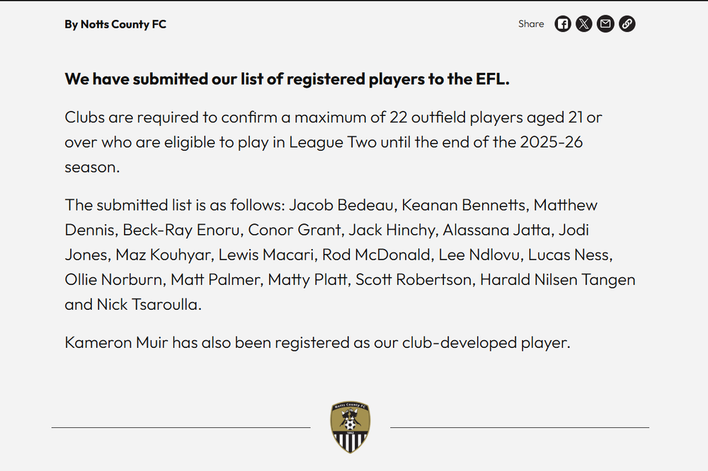Click the "The submitted list is as follows" text
708x471 pixels.
pyautogui.click(x=174, y=205)
